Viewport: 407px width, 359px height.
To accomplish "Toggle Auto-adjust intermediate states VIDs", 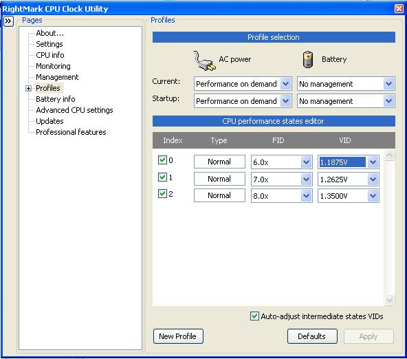I will pos(254,316).
